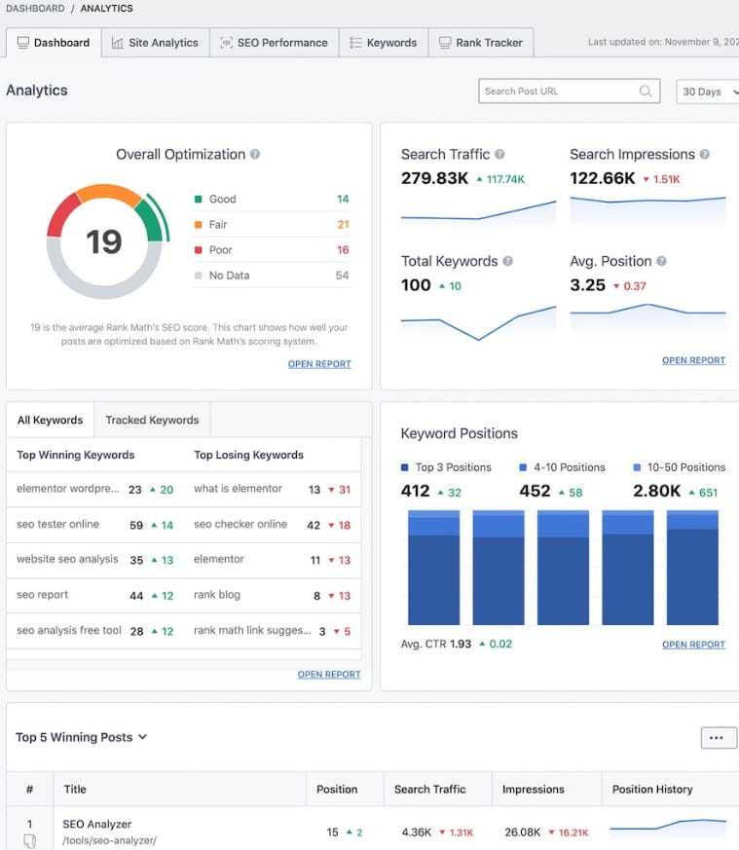Open the three-dots options menu for posts
Screen dimensions: 739x850
pyautogui.click(x=716, y=738)
